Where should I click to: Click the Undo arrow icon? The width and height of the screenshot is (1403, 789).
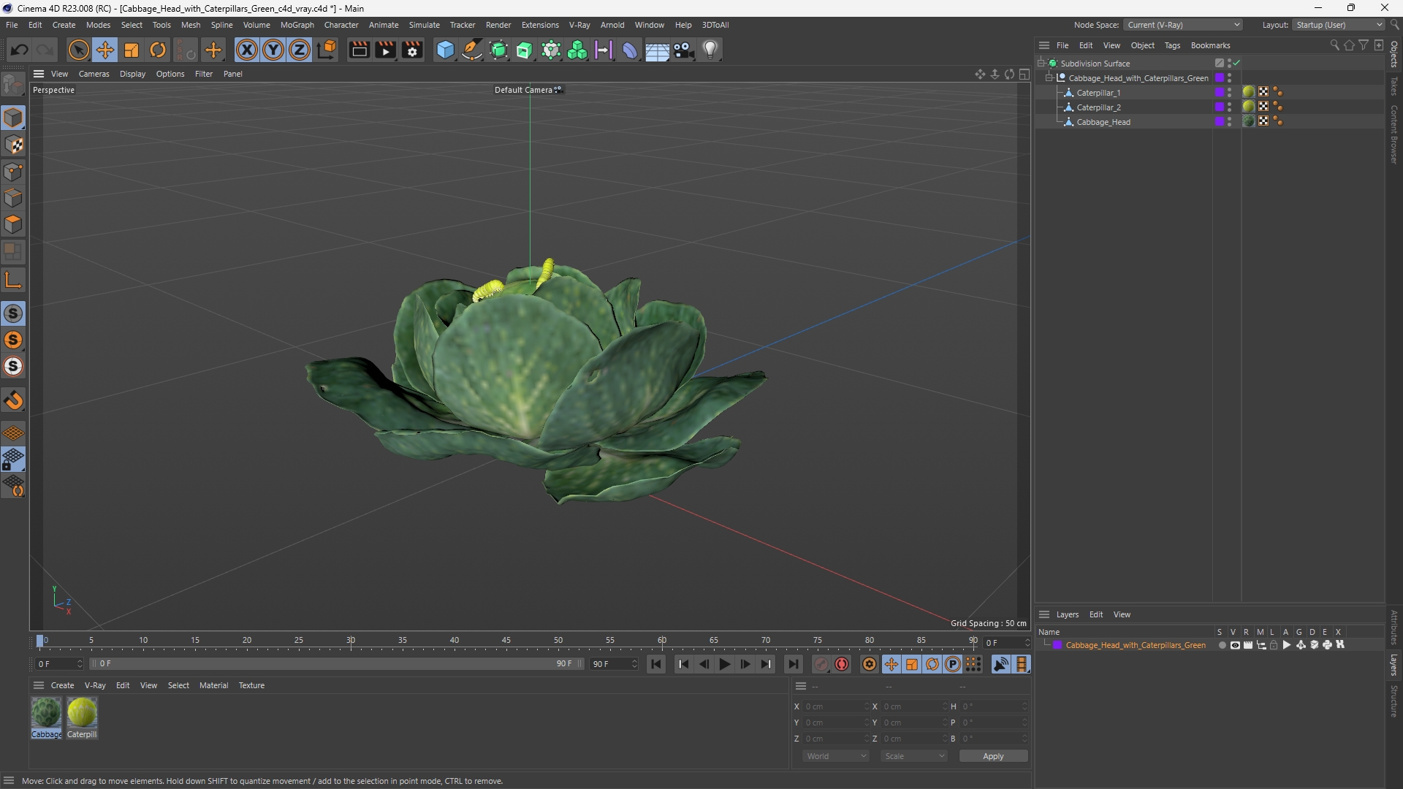(x=20, y=50)
